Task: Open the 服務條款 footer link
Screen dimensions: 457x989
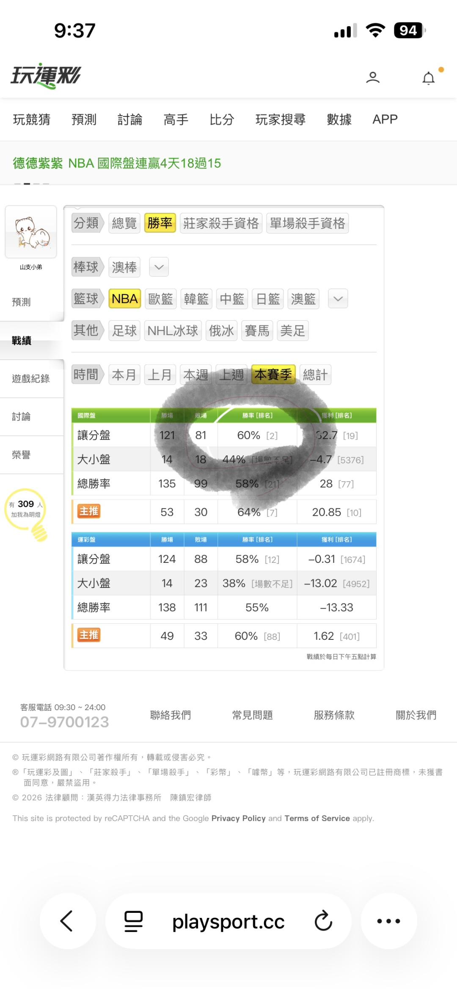Action: [x=334, y=715]
